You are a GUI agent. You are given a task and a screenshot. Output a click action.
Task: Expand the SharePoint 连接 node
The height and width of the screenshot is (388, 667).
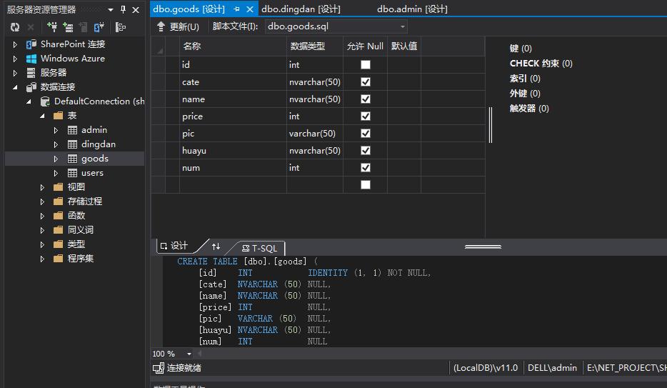coord(15,44)
